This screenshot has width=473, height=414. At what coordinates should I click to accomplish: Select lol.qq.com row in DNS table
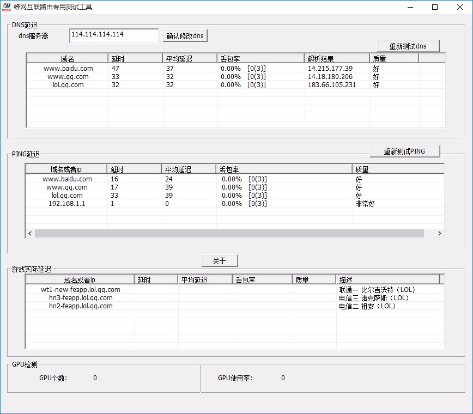coord(236,85)
